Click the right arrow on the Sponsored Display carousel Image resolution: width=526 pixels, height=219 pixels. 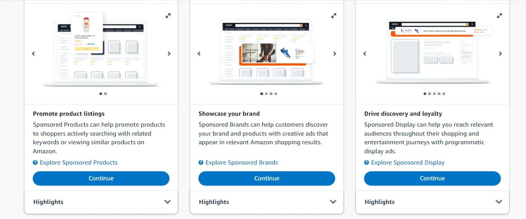[500, 53]
